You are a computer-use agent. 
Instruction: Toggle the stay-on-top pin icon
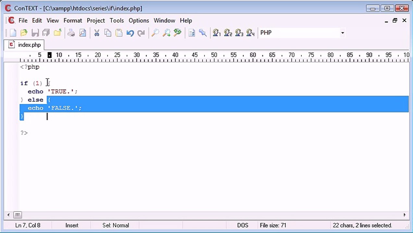click(x=203, y=33)
